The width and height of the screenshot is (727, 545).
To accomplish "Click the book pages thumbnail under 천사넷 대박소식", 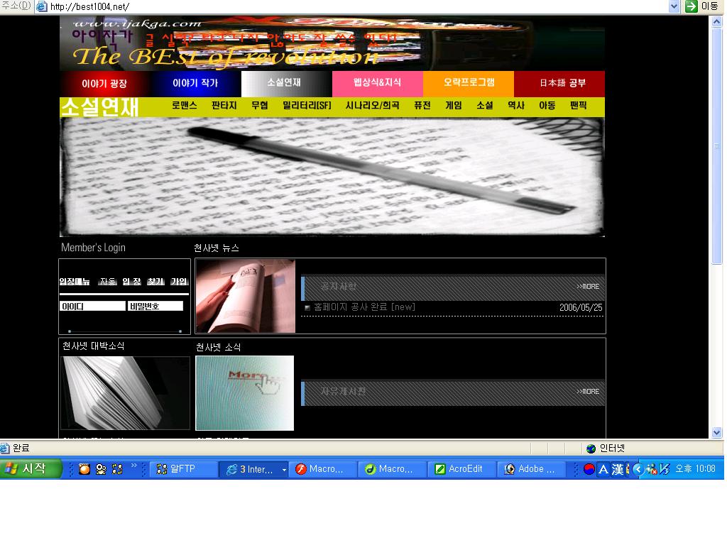I will [125, 392].
